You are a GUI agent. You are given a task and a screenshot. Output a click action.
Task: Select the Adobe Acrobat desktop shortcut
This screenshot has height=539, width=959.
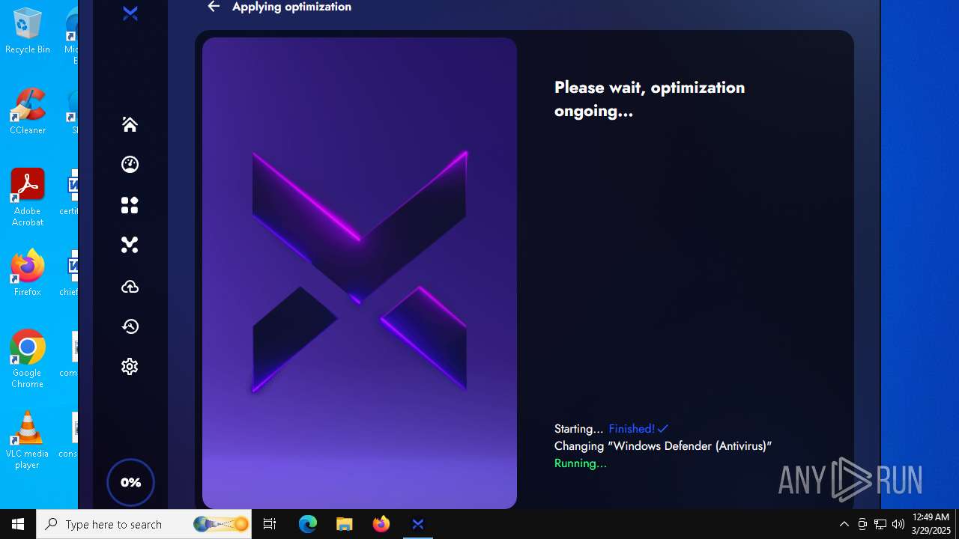coord(28,198)
